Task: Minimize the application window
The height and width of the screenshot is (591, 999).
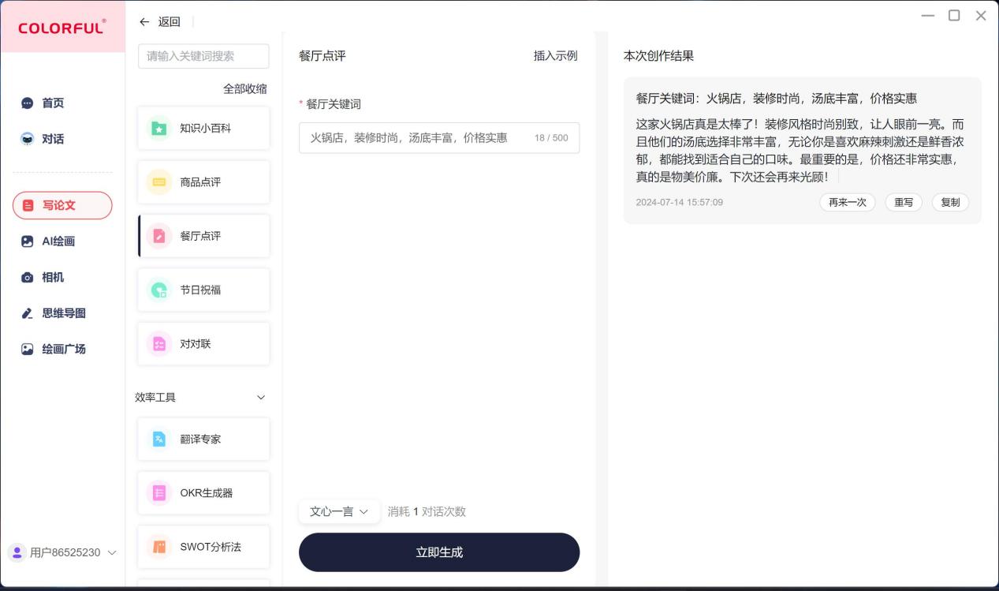Action: (928, 16)
